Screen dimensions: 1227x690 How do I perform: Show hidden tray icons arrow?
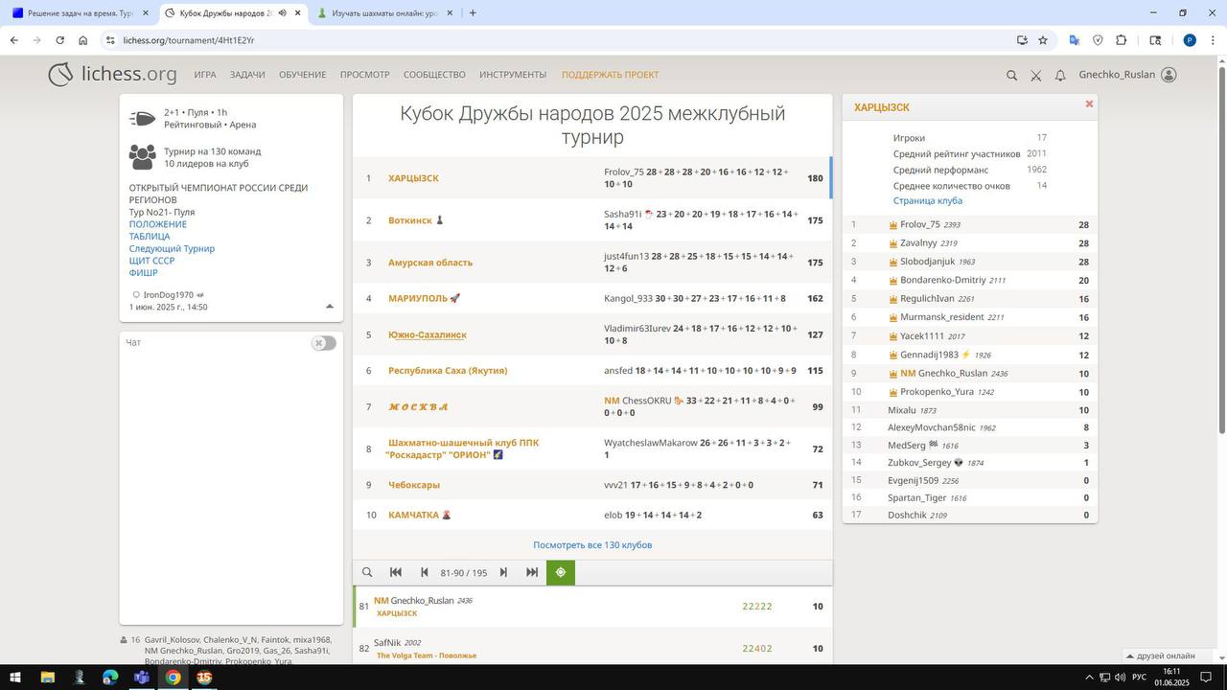[1088, 678]
